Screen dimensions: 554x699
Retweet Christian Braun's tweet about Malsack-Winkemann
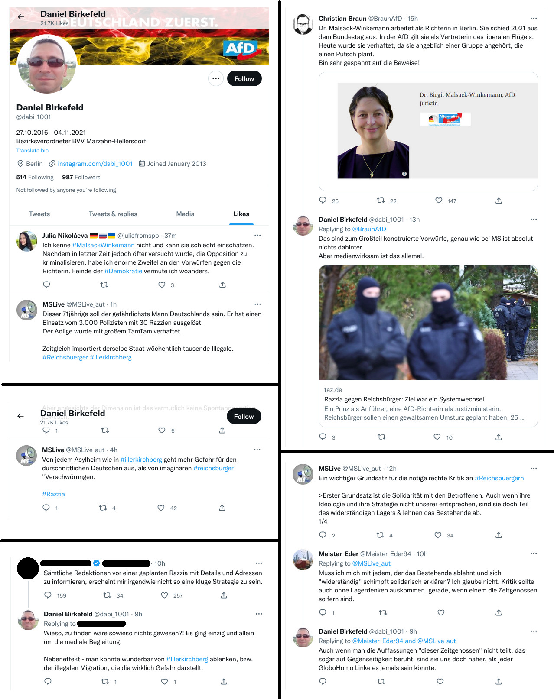(x=381, y=200)
